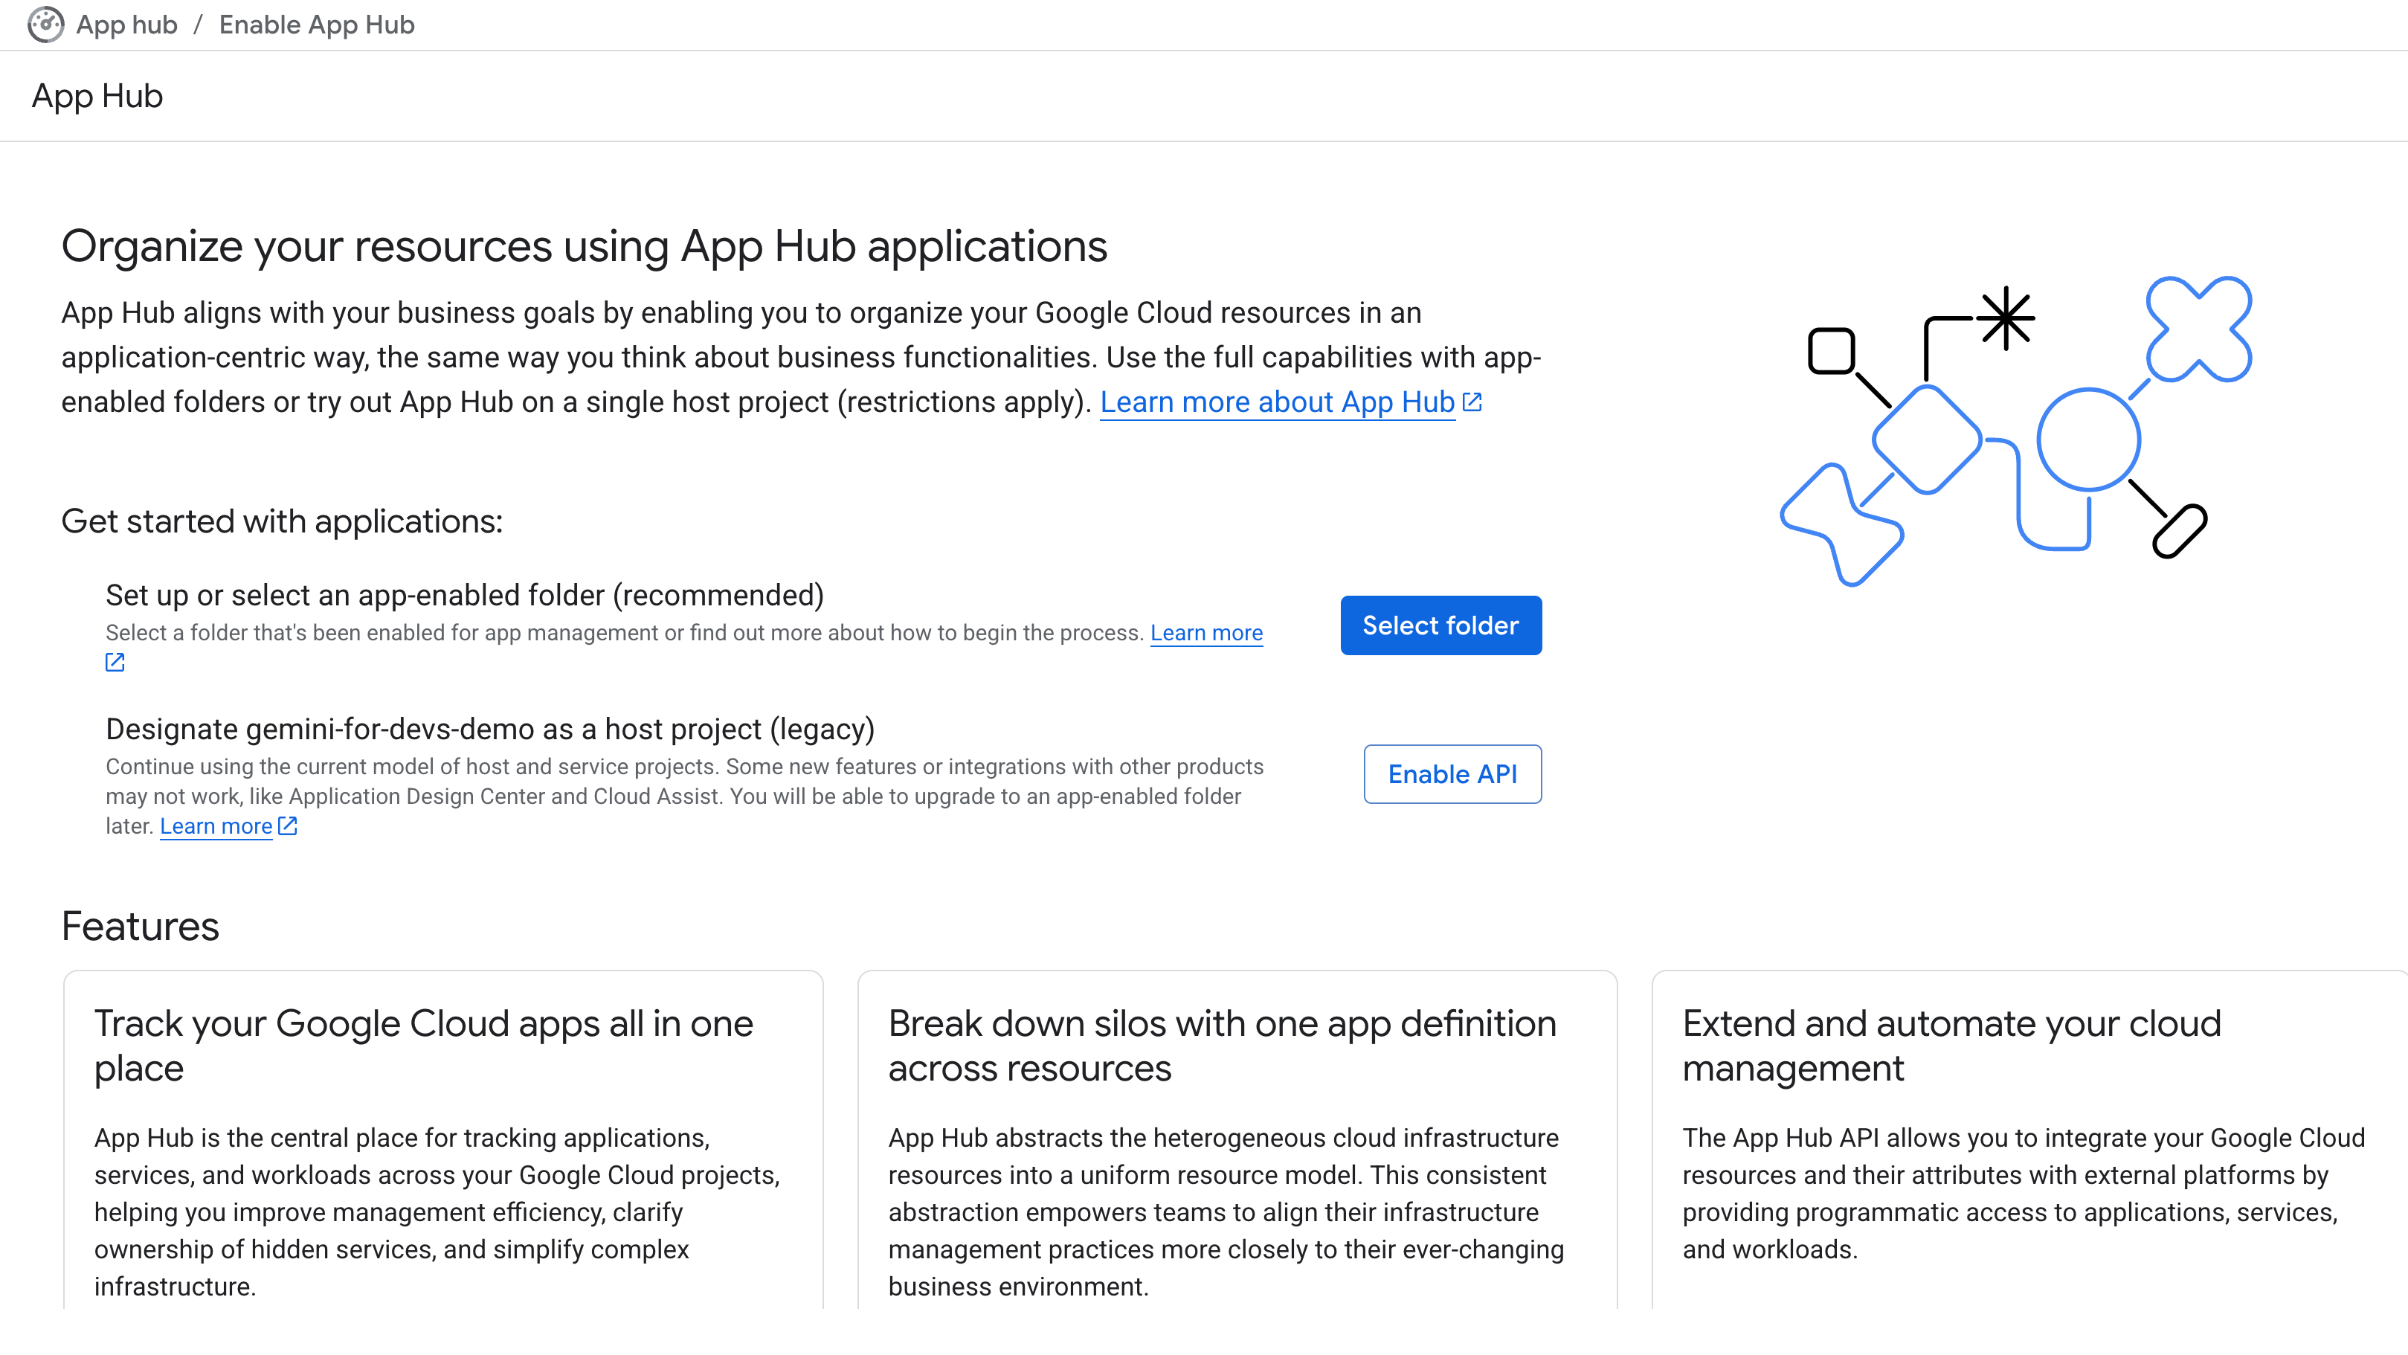Open Learn more link for app-enabled folder
The height and width of the screenshot is (1355, 2408).
point(1206,633)
